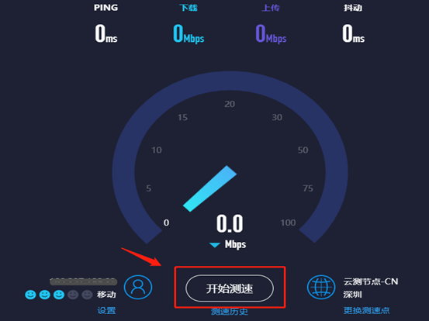Image resolution: width=429 pixels, height=321 pixels.
Task: Click the 开始测速 start test button
Action: (x=230, y=288)
